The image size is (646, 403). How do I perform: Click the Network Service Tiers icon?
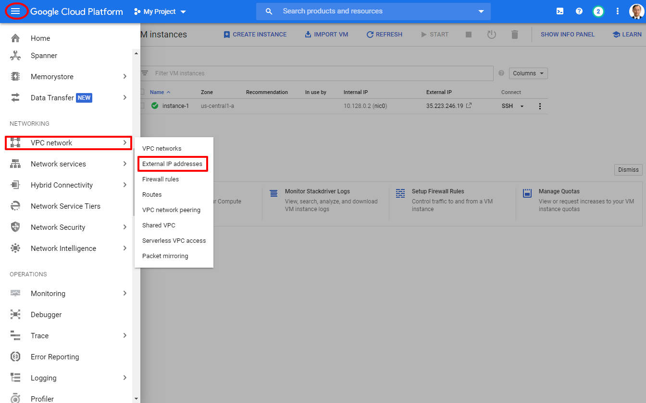click(x=15, y=206)
